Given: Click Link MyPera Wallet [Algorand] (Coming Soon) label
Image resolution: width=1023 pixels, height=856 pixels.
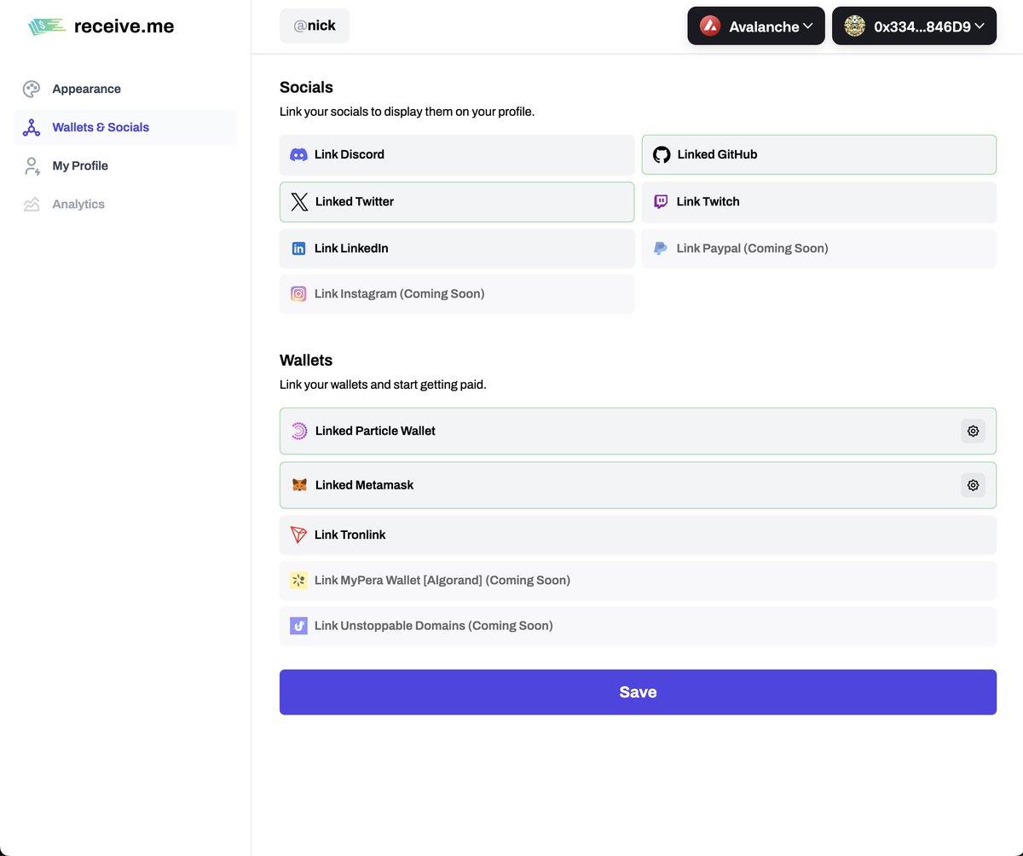Looking at the screenshot, I should pos(442,581).
